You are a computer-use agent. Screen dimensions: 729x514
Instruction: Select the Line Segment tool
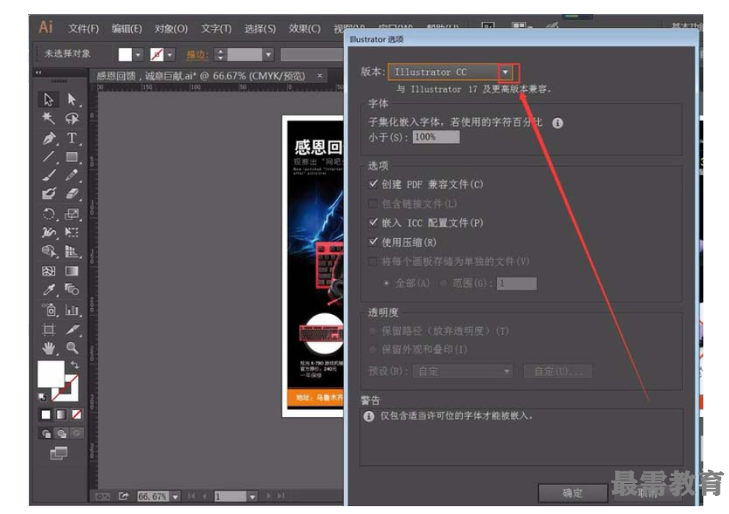coord(48,157)
